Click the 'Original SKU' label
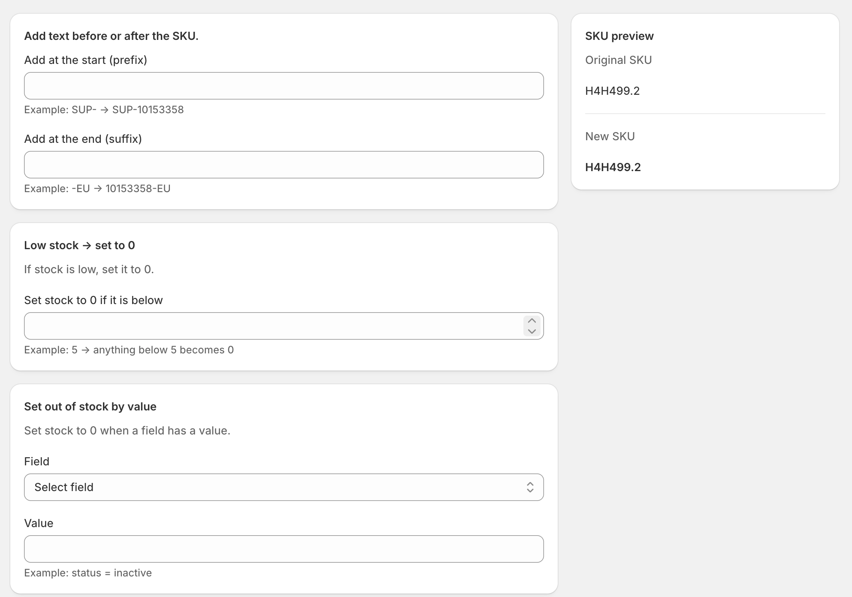The width and height of the screenshot is (852, 597). click(619, 60)
